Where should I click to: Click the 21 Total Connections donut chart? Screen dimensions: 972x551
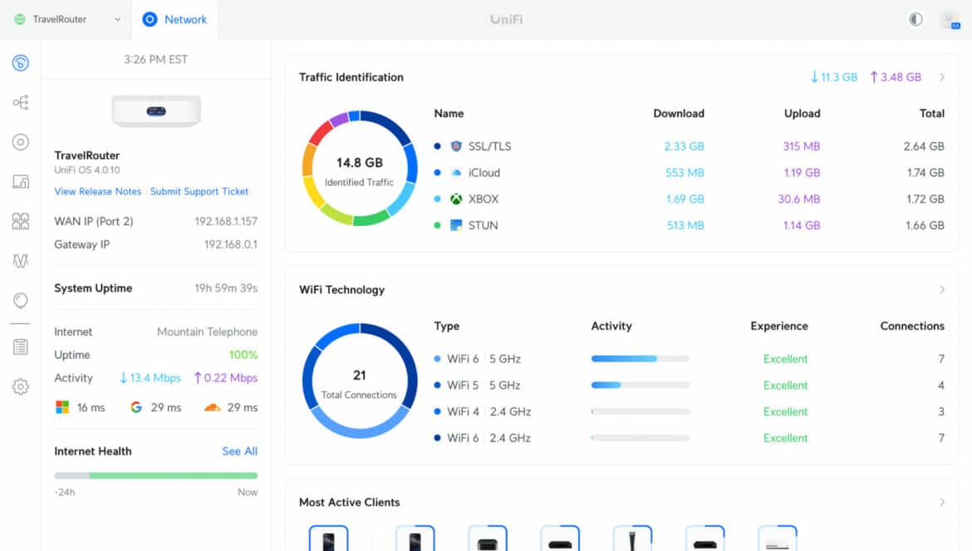[x=360, y=381]
